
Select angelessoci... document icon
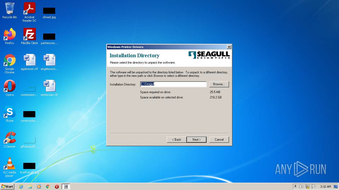pyautogui.click(x=49, y=62)
